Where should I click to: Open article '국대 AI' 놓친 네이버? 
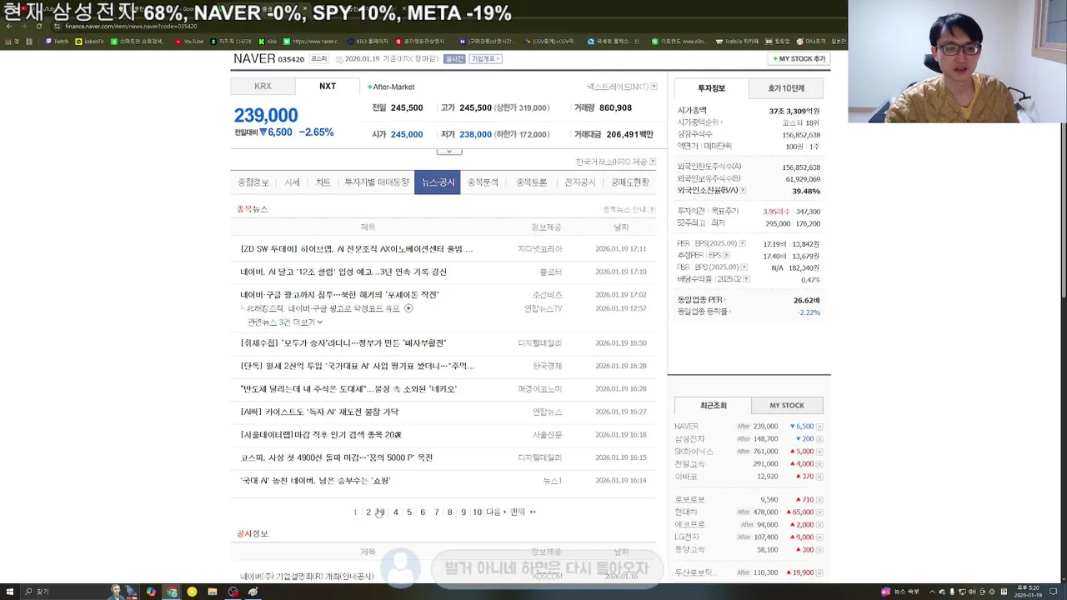[x=315, y=481]
